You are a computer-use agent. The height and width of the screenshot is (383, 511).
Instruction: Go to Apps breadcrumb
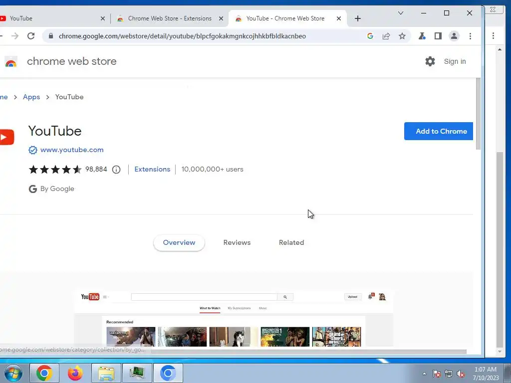tap(31, 97)
